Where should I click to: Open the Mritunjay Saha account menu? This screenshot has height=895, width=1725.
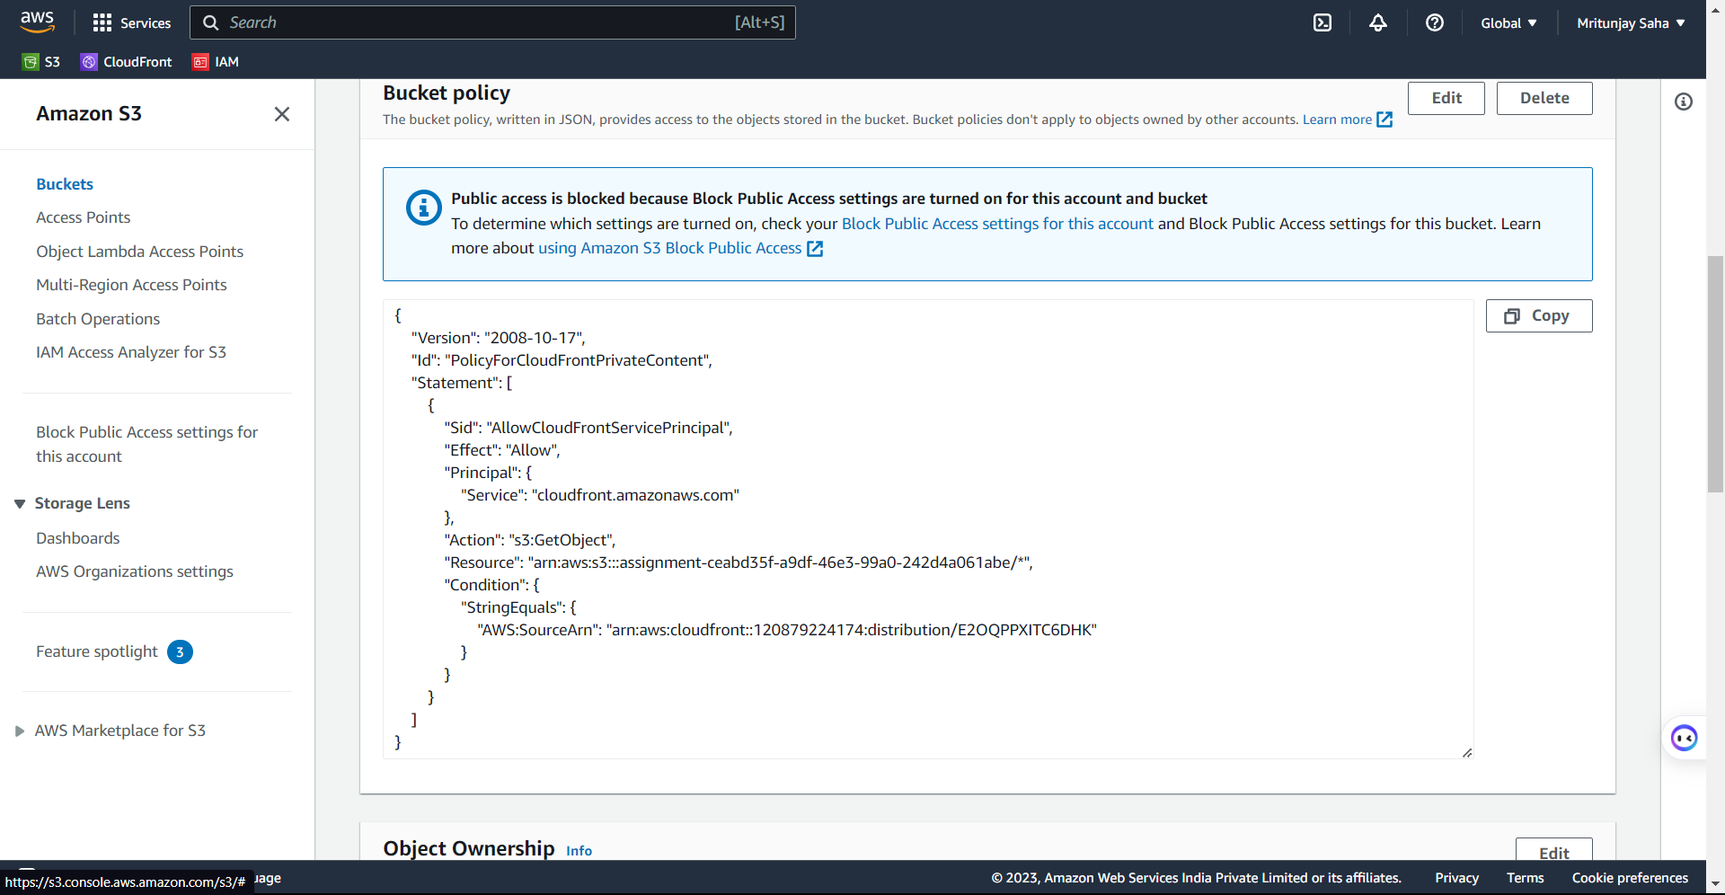[1631, 22]
